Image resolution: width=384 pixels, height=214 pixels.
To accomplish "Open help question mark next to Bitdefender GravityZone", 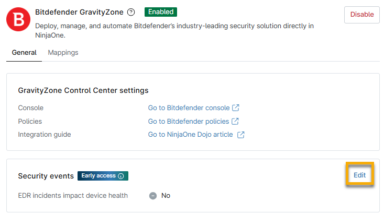I will (x=131, y=12).
